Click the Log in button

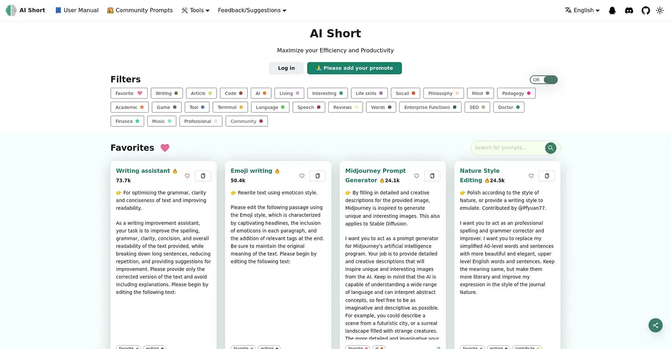pos(286,68)
